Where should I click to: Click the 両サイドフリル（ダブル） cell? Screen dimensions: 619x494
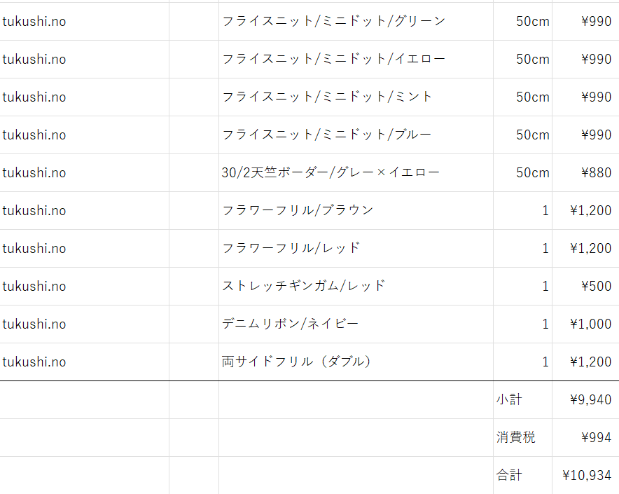click(x=356, y=362)
